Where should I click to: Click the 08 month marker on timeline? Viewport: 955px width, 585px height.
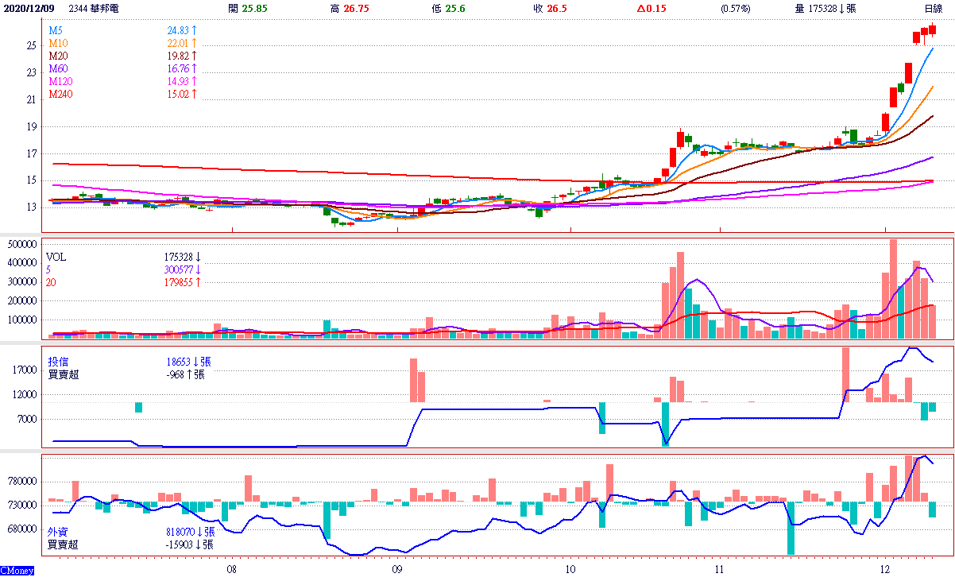(231, 570)
